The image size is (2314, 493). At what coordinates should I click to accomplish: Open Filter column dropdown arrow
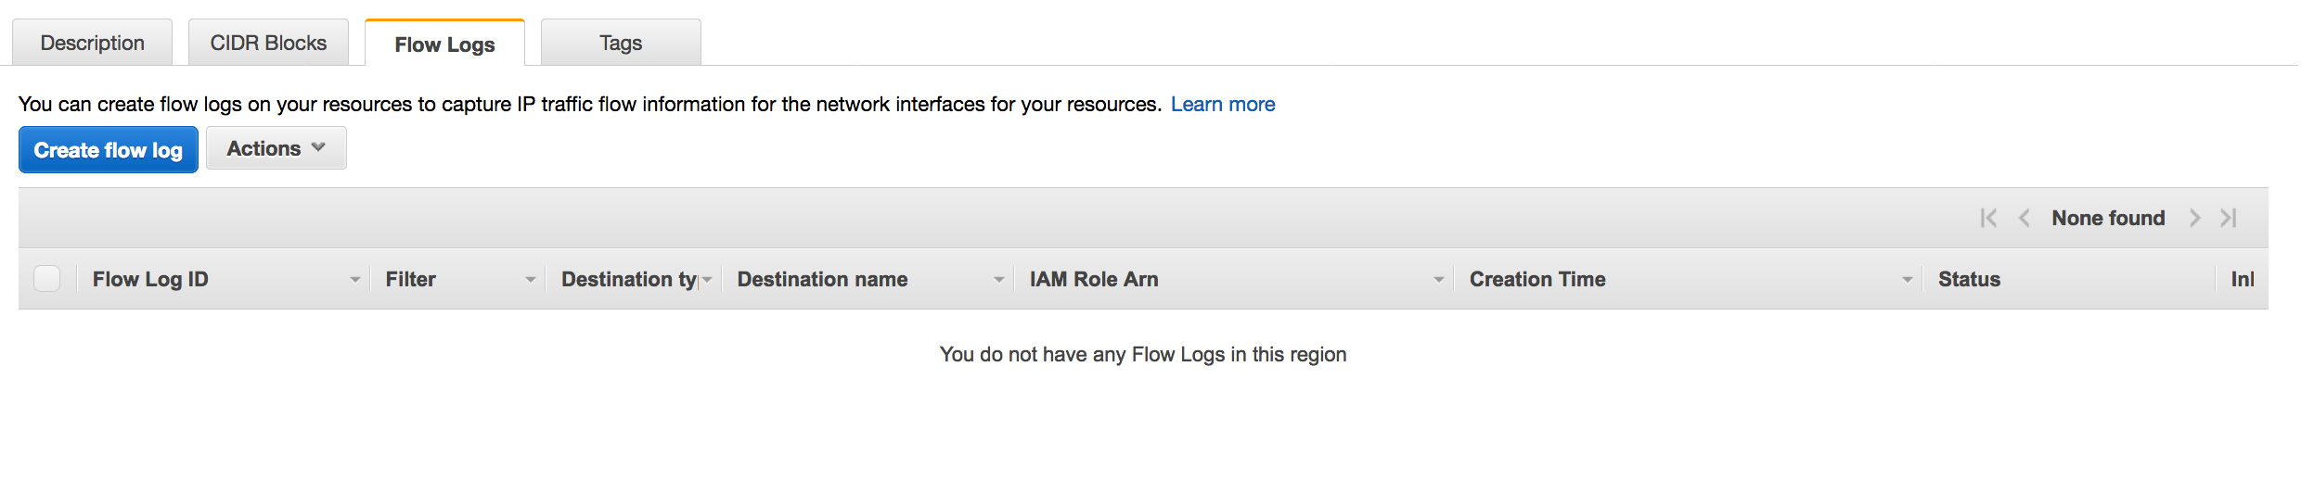tap(530, 280)
